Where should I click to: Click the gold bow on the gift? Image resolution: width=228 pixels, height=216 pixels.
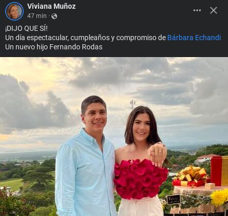pos(191,174)
